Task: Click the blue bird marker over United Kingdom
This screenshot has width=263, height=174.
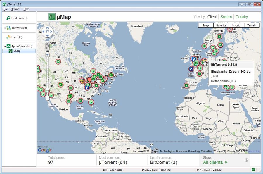Action: click(x=194, y=59)
